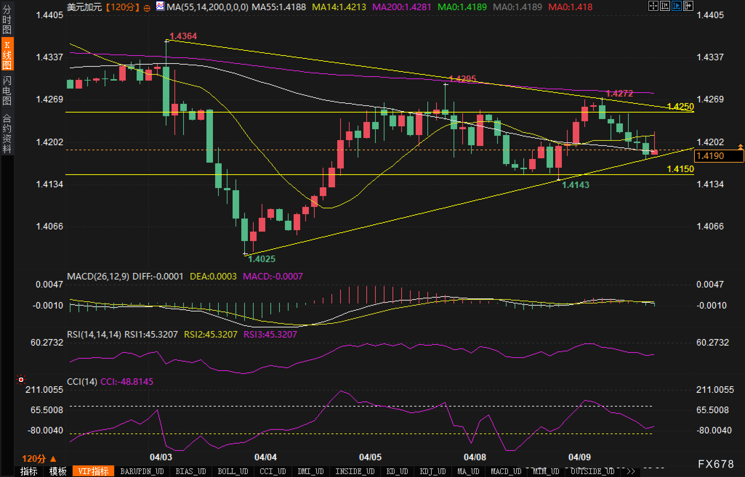Click the red sun alert marker icon

coord(21,380)
